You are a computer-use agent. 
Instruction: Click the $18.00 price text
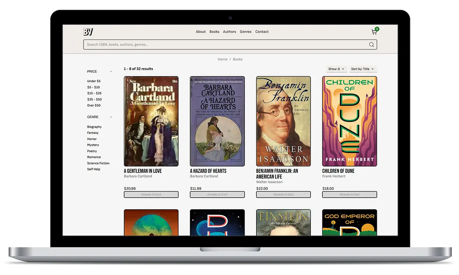328,189
